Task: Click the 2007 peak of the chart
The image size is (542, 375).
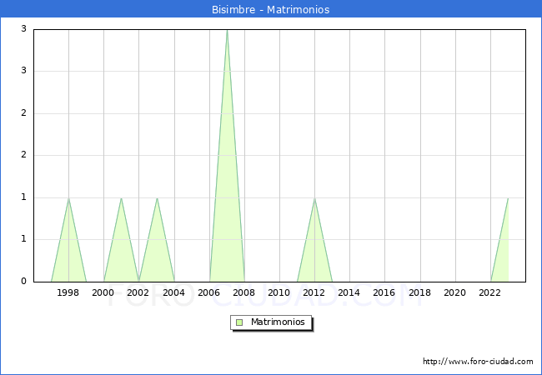Action: click(227, 31)
